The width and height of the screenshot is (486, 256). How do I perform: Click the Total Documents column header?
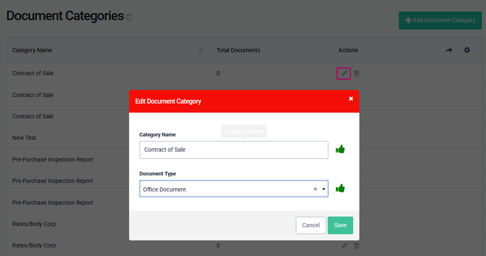238,50
